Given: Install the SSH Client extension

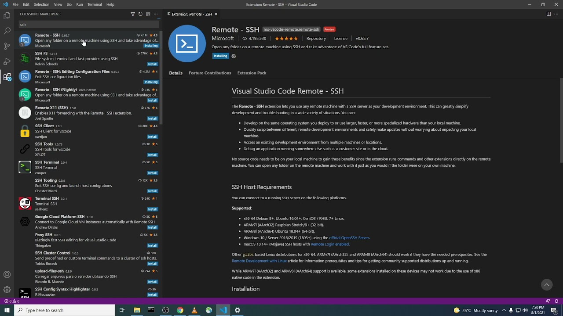Looking at the screenshot, I should click(152, 136).
